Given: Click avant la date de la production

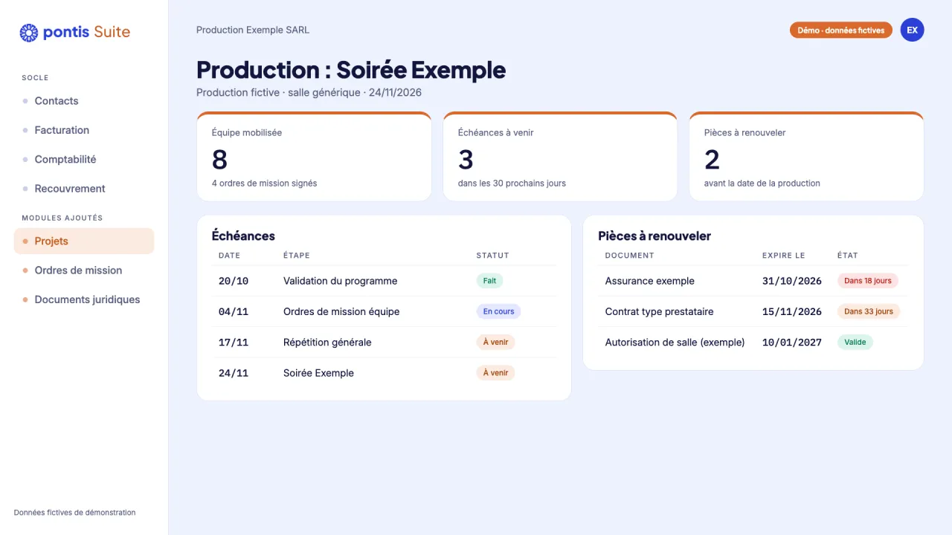Looking at the screenshot, I should coord(762,184).
